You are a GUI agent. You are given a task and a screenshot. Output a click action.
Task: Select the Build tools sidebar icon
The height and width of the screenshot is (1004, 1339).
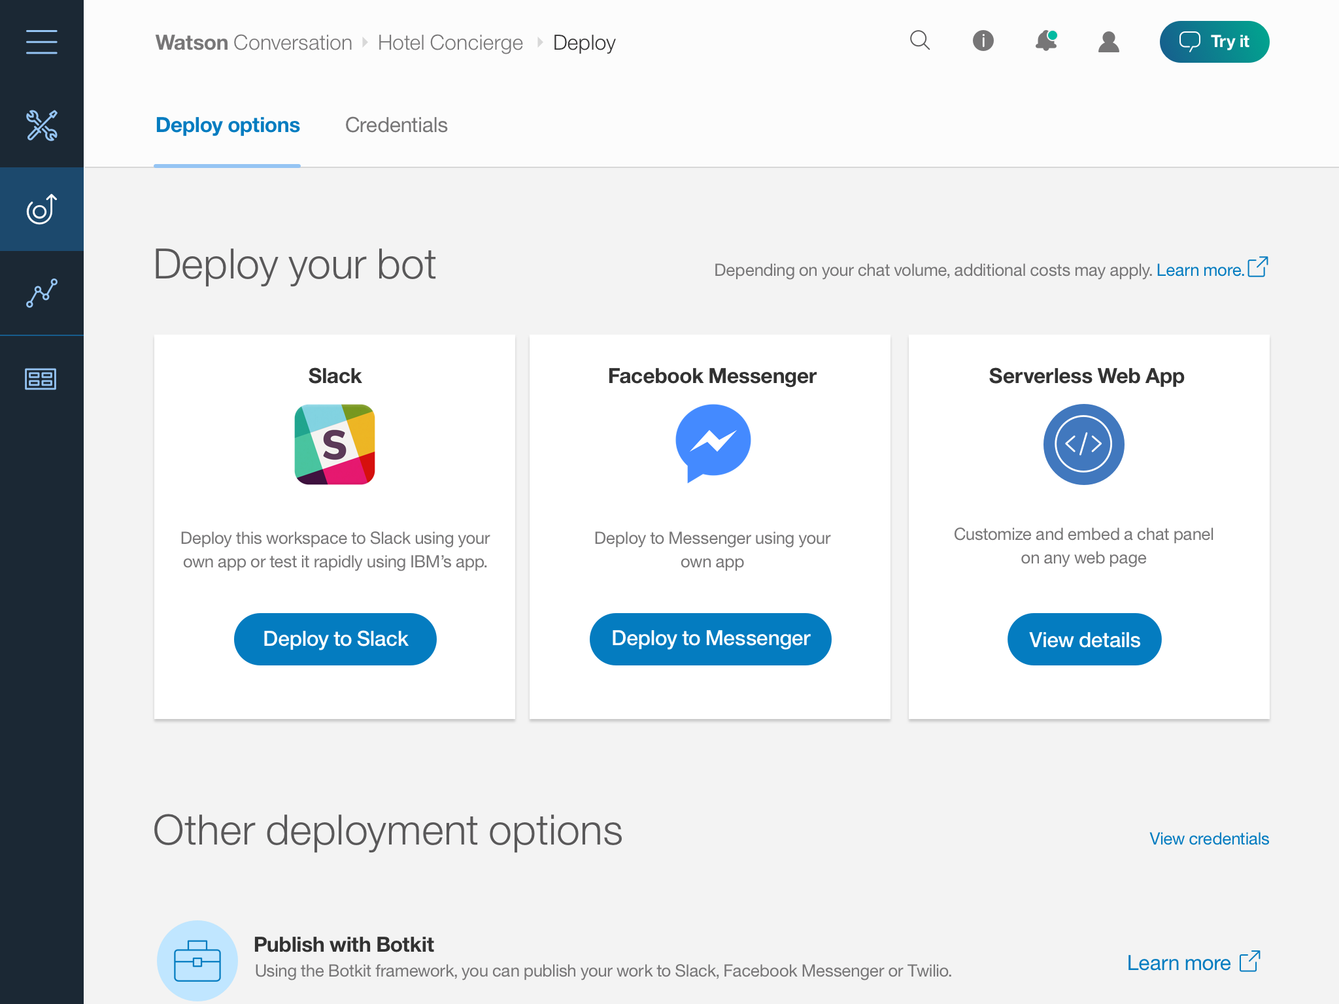41,125
